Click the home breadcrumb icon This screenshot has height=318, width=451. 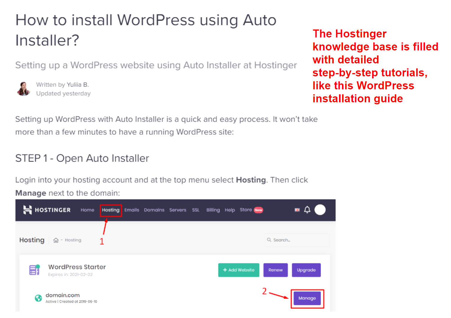tap(56, 240)
